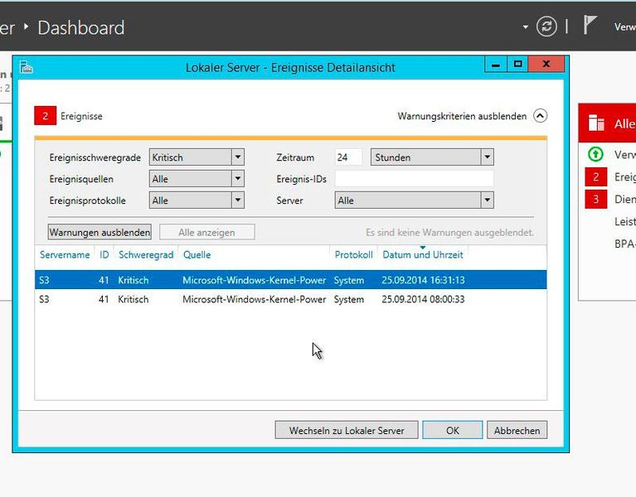The height and width of the screenshot is (497, 636).
Task: Click the Ereignis-IDs input field
Action: click(x=414, y=179)
